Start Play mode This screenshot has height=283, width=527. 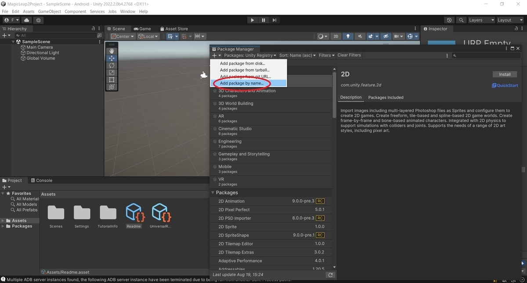coord(252,20)
